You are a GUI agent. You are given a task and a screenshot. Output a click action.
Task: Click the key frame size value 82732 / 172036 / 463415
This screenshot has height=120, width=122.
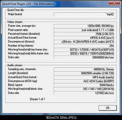84,50
